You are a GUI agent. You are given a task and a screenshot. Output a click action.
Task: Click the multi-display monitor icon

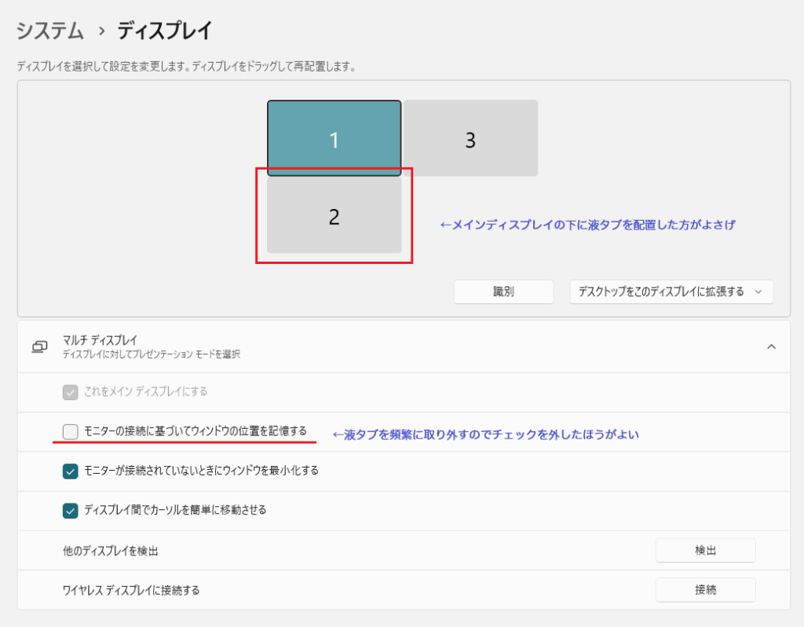point(39,346)
